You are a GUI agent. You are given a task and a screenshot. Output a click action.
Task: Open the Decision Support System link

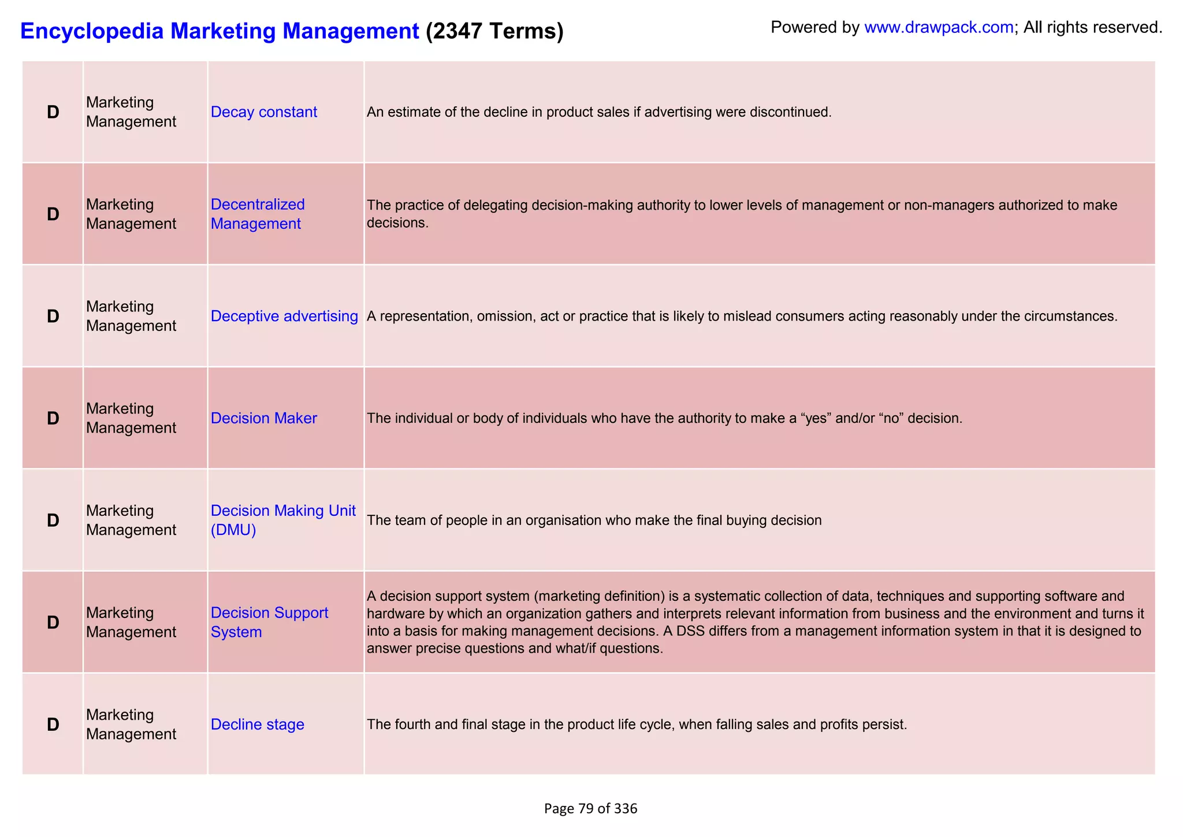tap(269, 622)
